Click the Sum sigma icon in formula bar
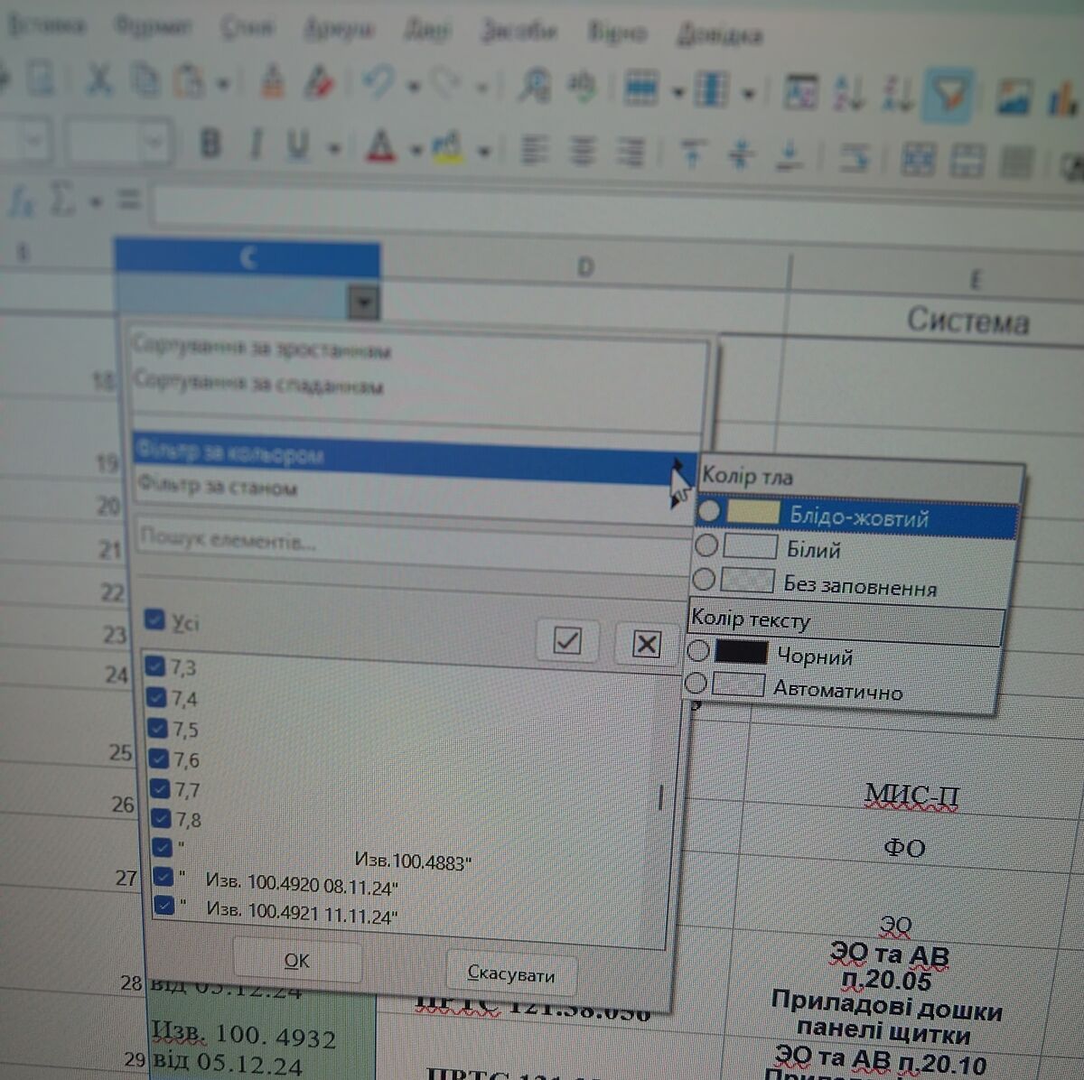The height and width of the screenshot is (1080, 1084). coord(62,200)
